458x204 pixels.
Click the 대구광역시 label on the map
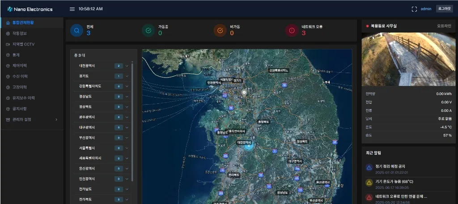point(295,161)
